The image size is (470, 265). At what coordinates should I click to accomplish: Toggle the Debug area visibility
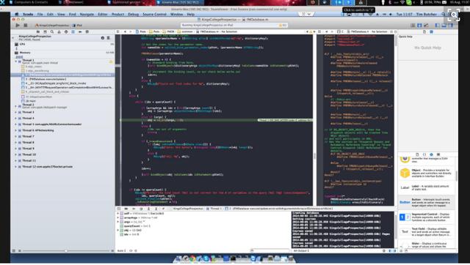pyautogui.click(x=444, y=26)
